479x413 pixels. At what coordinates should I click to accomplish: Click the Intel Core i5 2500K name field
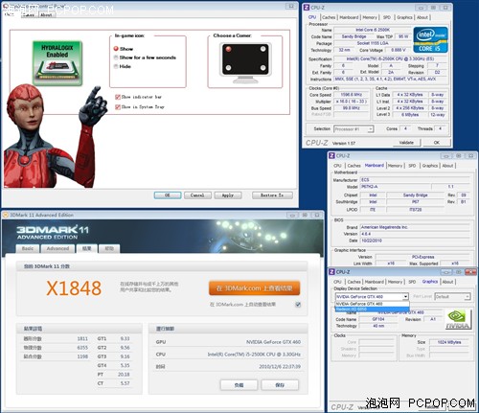(x=373, y=30)
